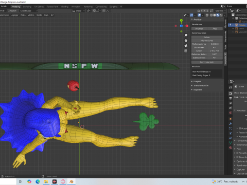Open Blender from the Windows taskbar
The image size is (247, 185).
click(71, 181)
